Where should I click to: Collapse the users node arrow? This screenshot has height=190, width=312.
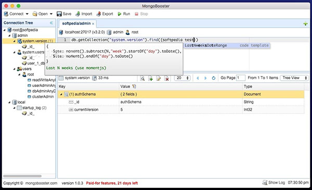[15, 69]
